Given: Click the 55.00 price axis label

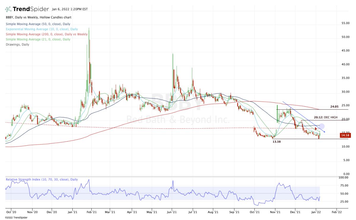Looking at the screenshot, I should (x=346, y=23).
